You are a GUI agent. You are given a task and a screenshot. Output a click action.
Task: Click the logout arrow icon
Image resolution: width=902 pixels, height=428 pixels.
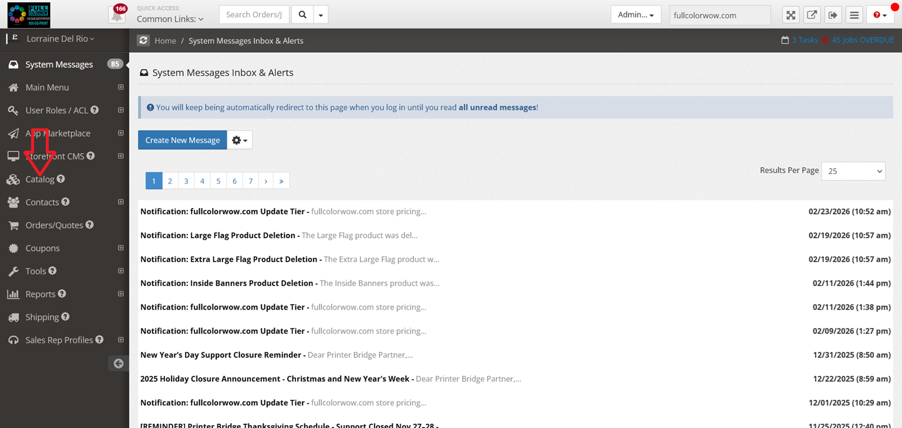(x=833, y=15)
